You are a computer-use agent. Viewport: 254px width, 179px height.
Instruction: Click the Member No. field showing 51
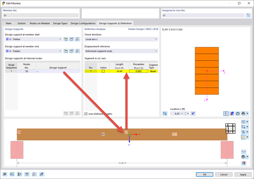tap(41, 15)
